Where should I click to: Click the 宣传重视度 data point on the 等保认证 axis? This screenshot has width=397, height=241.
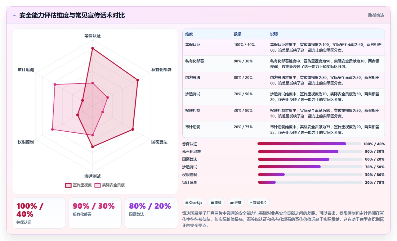click(x=92, y=48)
